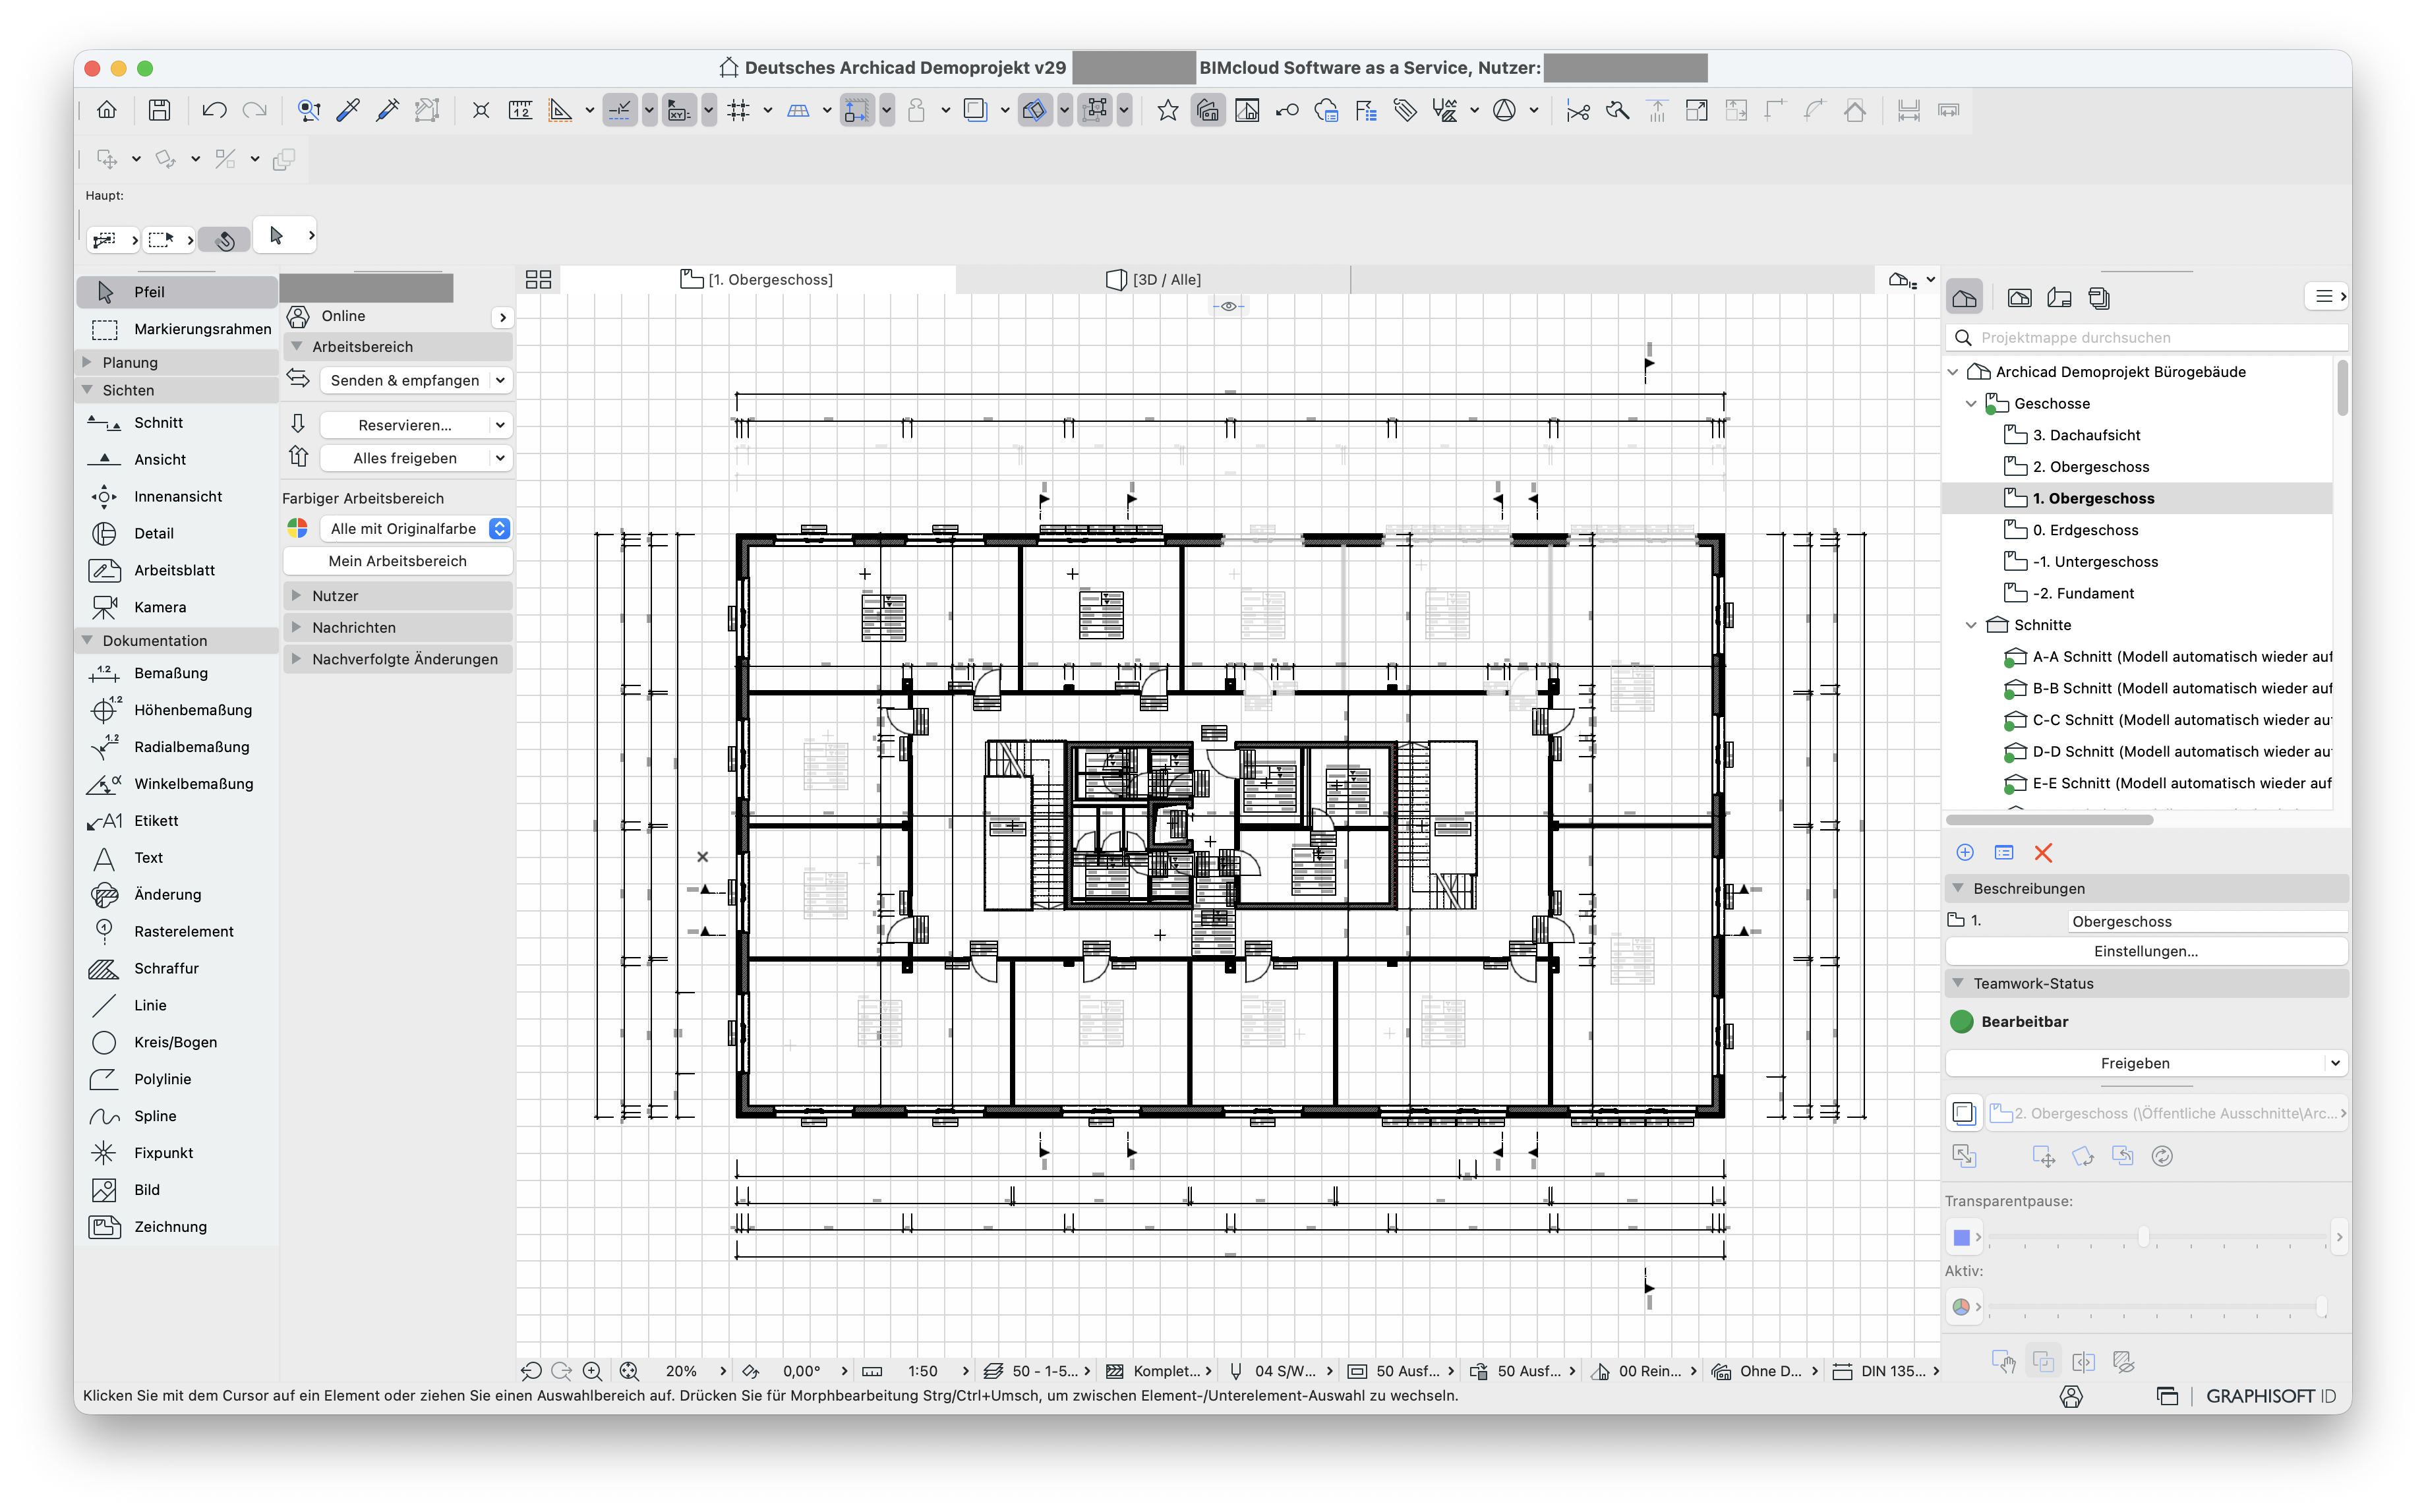Screen dimensions: 2426x1512
Task: Toggle the trace reference button beside 2. Obergeschoss
Action: click(x=1963, y=1113)
